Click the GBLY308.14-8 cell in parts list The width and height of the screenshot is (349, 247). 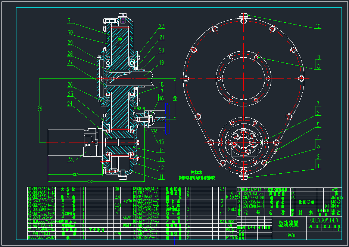tap(148, 189)
